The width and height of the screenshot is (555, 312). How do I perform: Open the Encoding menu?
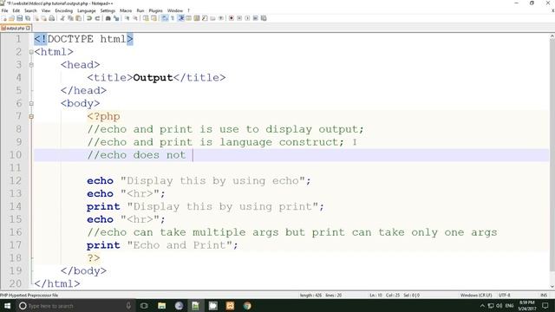pos(63,10)
